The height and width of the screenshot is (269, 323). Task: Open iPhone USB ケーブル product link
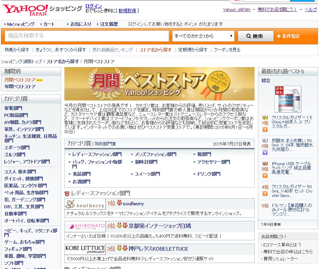[291, 168]
